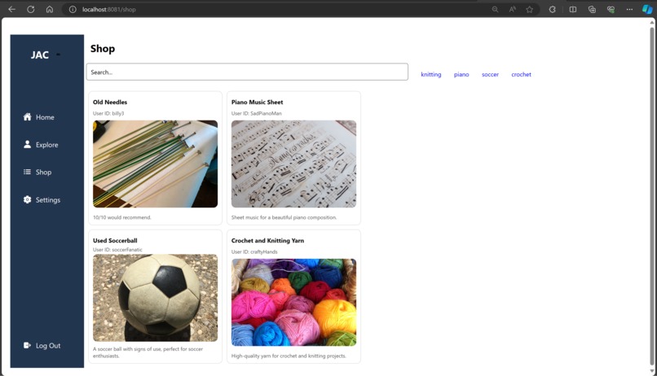Log Out from sidebar
The height and width of the screenshot is (376, 657).
click(x=48, y=346)
